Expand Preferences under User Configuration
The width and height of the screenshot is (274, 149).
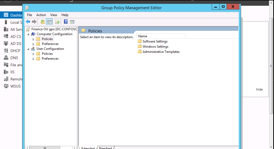(33, 59)
